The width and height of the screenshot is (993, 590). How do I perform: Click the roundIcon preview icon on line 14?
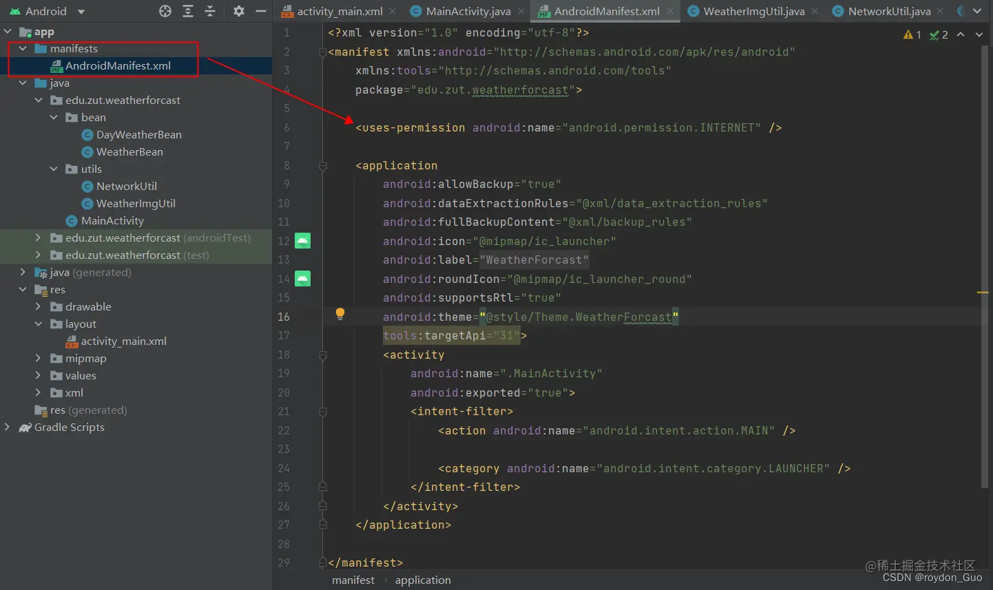pos(302,278)
